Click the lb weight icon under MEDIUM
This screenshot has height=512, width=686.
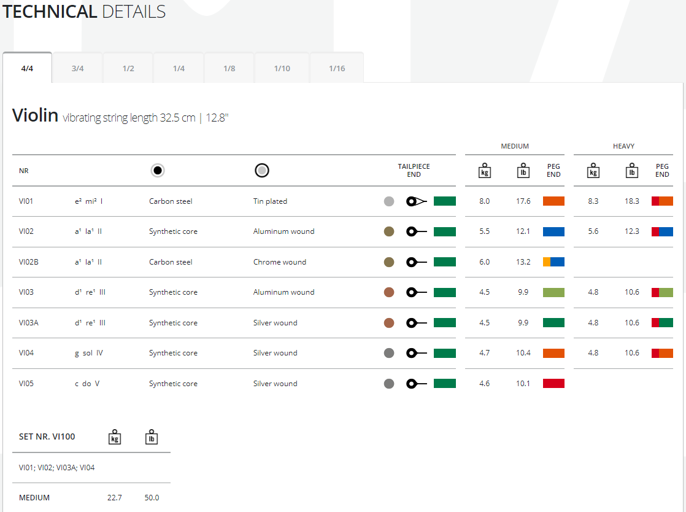coord(523,171)
